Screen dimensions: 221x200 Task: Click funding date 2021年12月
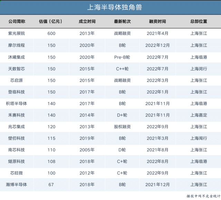157,185
